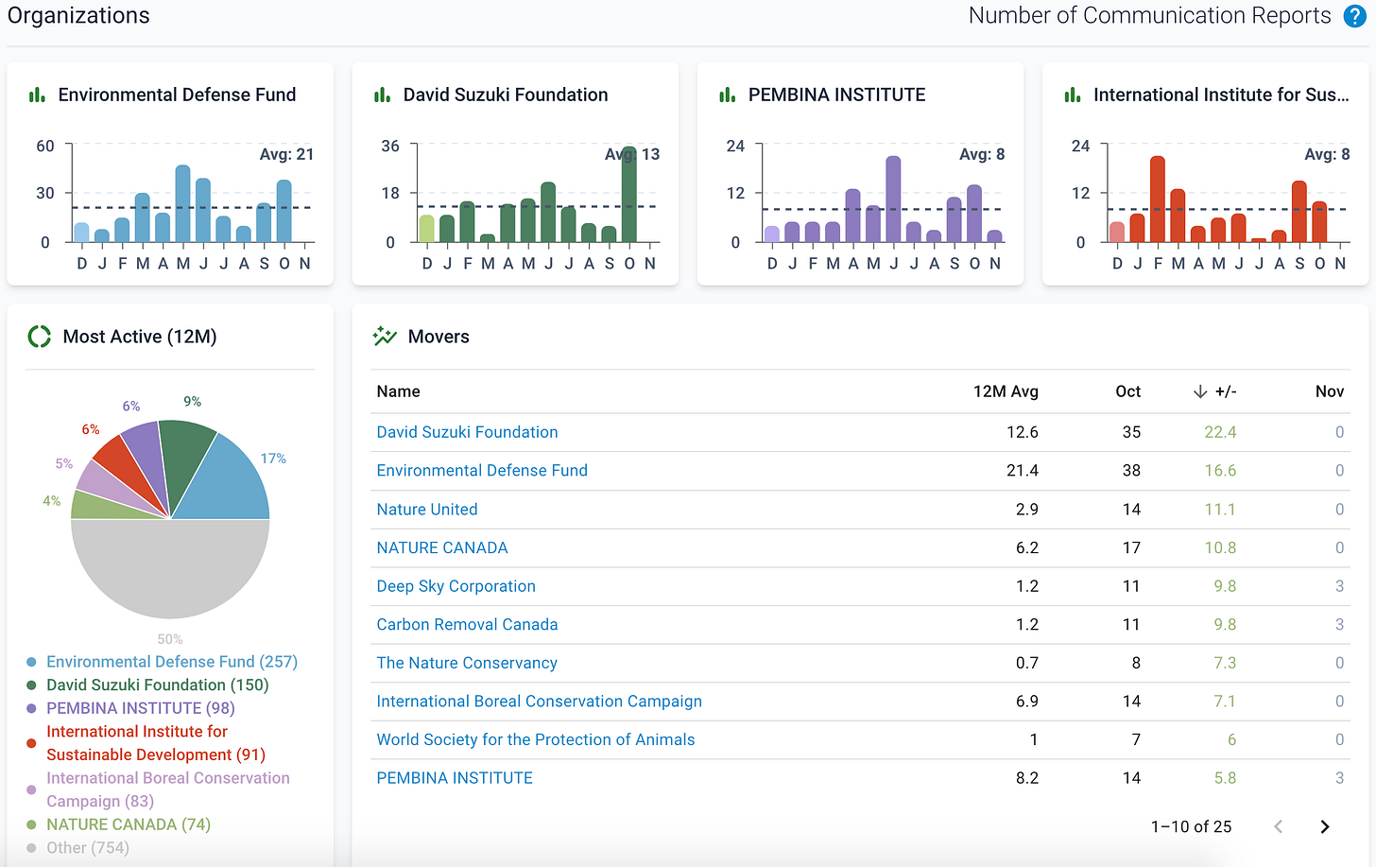Go to next page of Movers
Viewport: 1376px width, 867px height.
(x=1324, y=826)
